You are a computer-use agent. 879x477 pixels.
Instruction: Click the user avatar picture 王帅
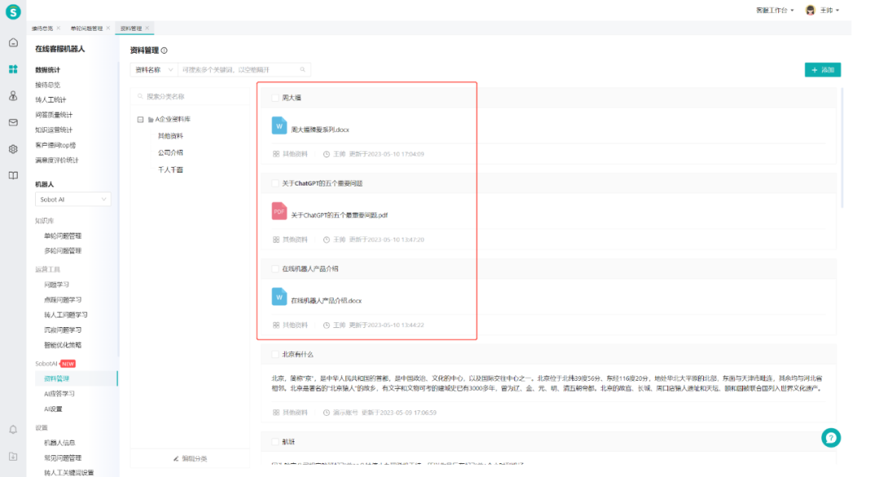810,10
